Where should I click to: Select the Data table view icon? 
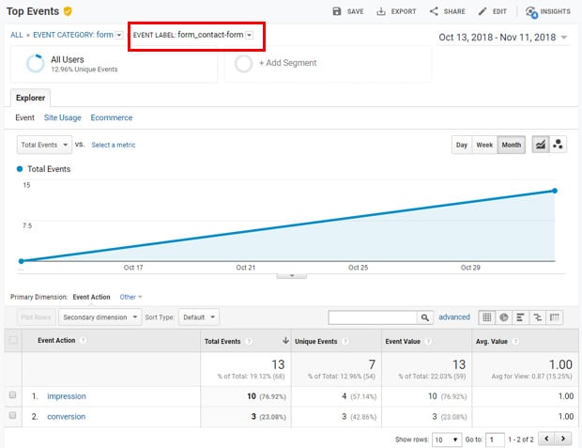(x=486, y=317)
